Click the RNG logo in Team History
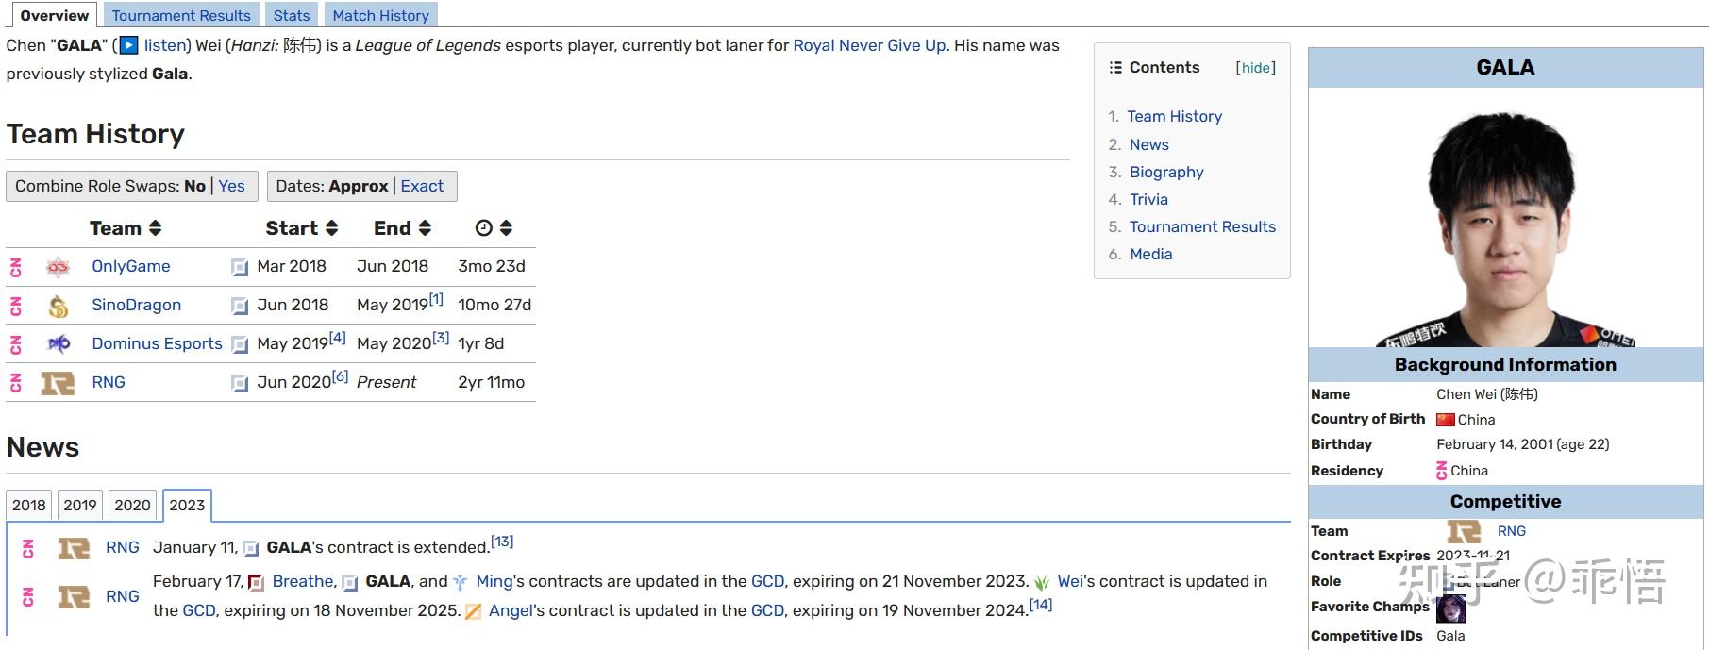Image resolution: width=1709 pixels, height=650 pixels. (x=58, y=383)
